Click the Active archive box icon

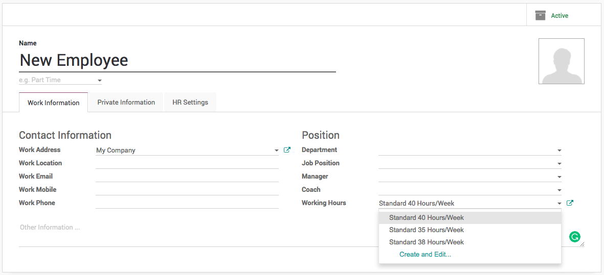(540, 15)
